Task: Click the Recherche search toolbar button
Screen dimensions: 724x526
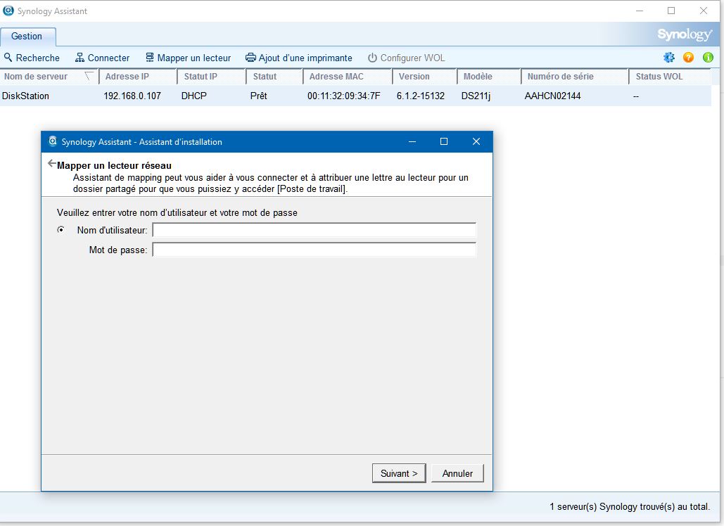Action: point(32,58)
